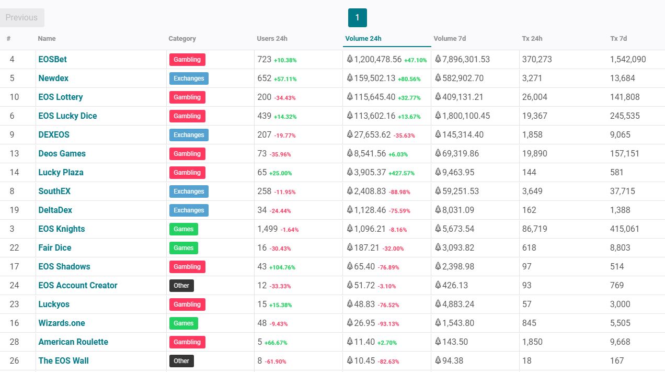Click EOS Lucky Dice 7d volume 1,800,100.45
Screen dimensions: 665x372
466,116
